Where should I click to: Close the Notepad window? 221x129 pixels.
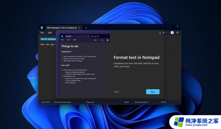coord(177,26)
